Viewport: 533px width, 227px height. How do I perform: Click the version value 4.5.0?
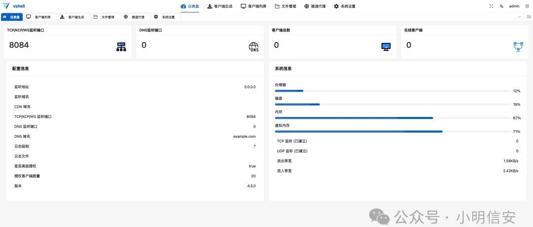click(x=252, y=186)
